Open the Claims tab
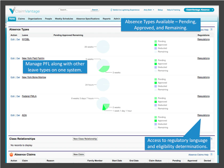The height and width of the screenshot is (168, 224). pyautogui.click(x=21, y=19)
